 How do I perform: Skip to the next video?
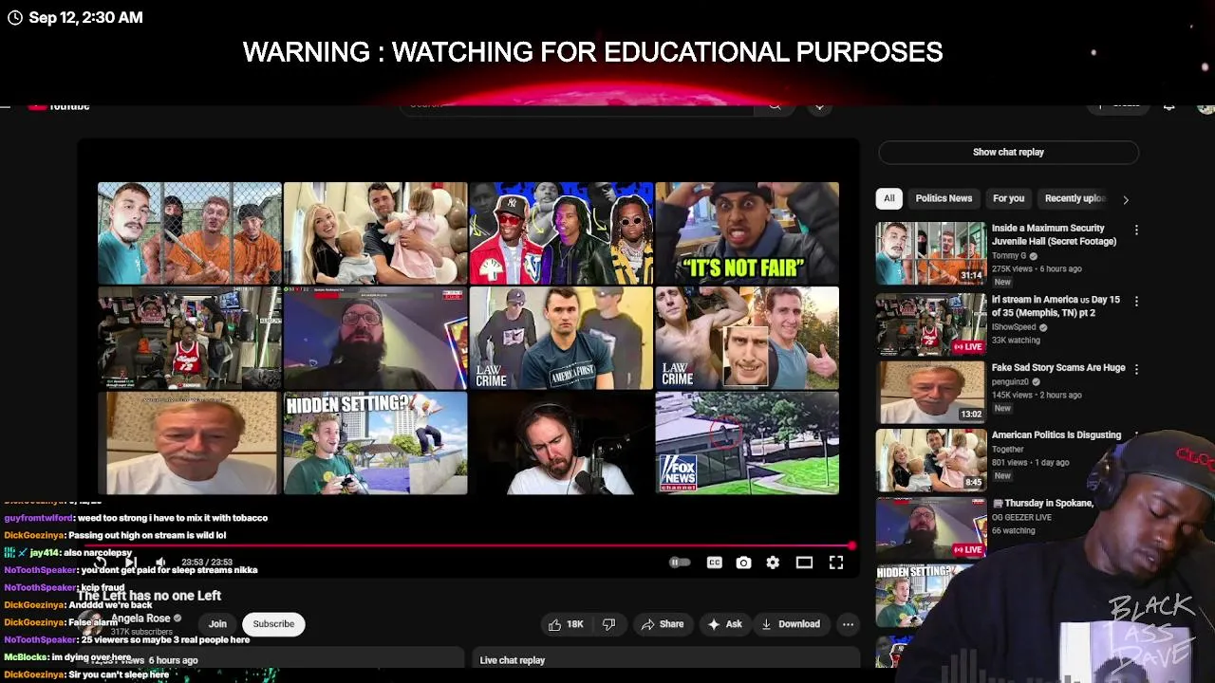(131, 563)
